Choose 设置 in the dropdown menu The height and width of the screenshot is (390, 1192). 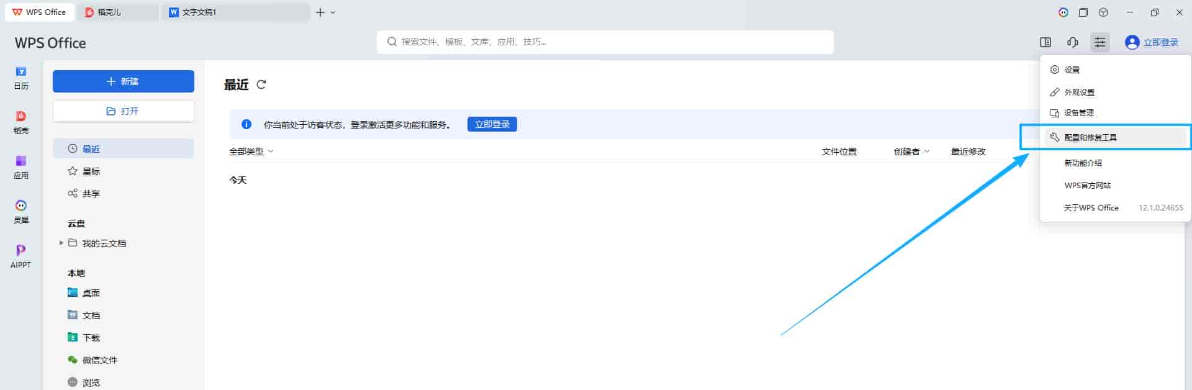[1116, 70]
